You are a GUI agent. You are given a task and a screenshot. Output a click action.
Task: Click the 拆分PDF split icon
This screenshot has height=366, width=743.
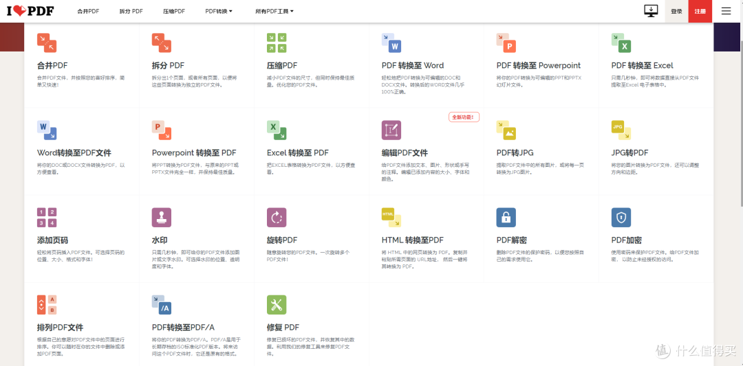(x=162, y=43)
